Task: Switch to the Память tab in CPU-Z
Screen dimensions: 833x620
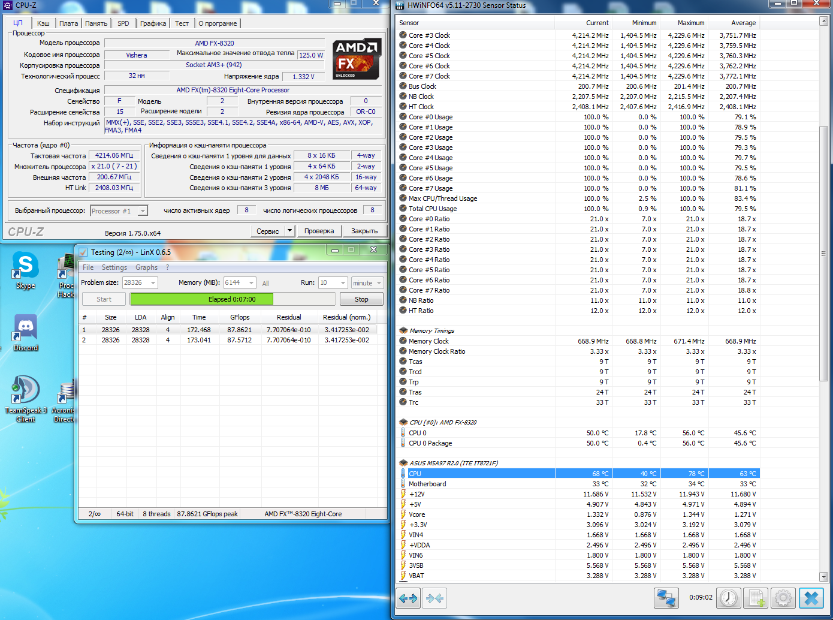Action: pyautogui.click(x=96, y=23)
